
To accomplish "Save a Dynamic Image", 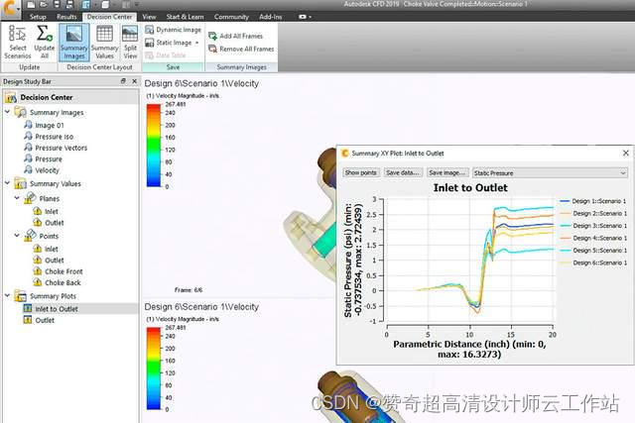I will coord(174,30).
